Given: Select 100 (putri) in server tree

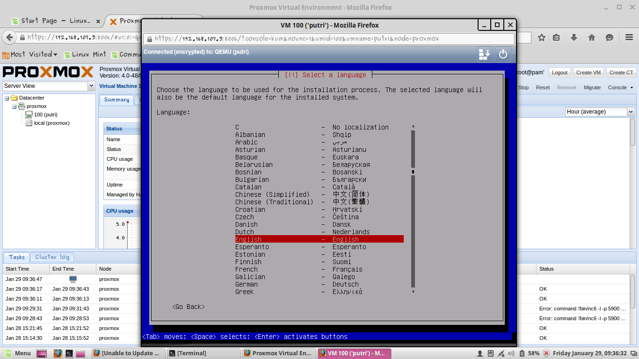Looking at the screenshot, I should coord(46,115).
